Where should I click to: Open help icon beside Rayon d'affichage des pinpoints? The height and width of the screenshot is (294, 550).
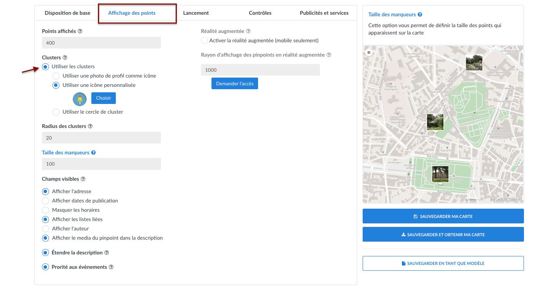click(x=329, y=55)
